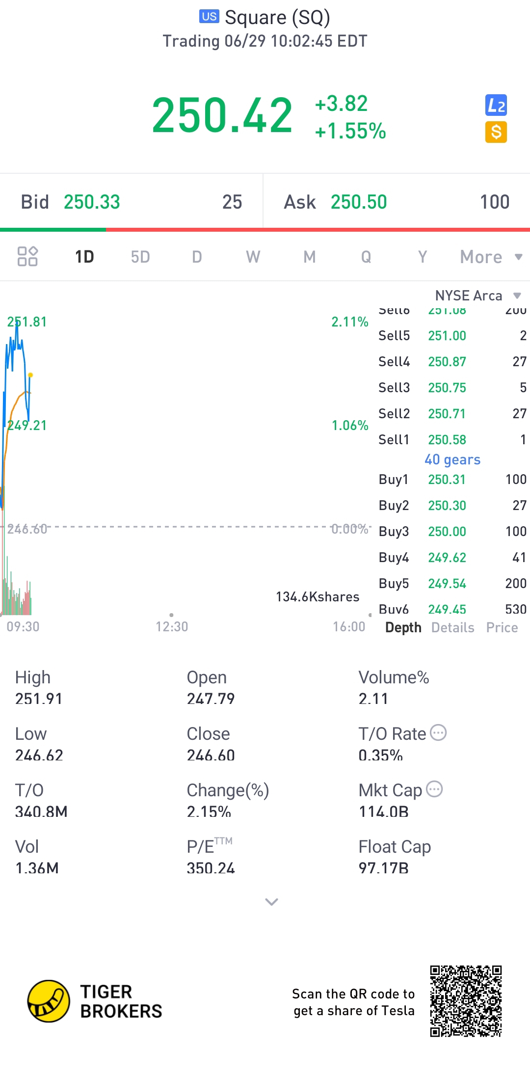The height and width of the screenshot is (1079, 530).
Task: Switch to the 5D chart timeframe
Action: pyautogui.click(x=140, y=257)
